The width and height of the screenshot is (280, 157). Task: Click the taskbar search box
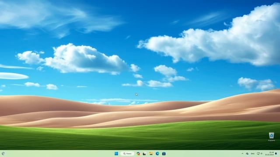click(127, 154)
